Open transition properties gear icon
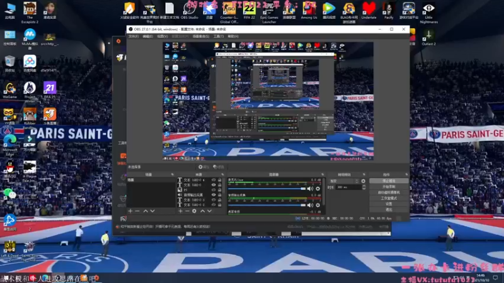Viewport: 504px width, 283px height. (x=364, y=181)
